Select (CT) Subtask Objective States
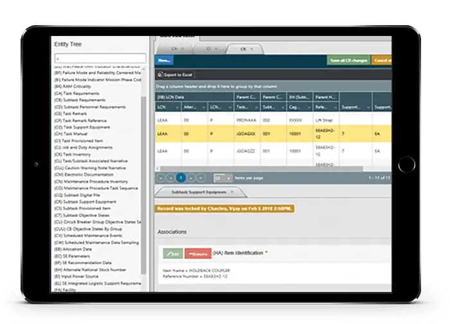450x324 pixels. click(x=82, y=215)
